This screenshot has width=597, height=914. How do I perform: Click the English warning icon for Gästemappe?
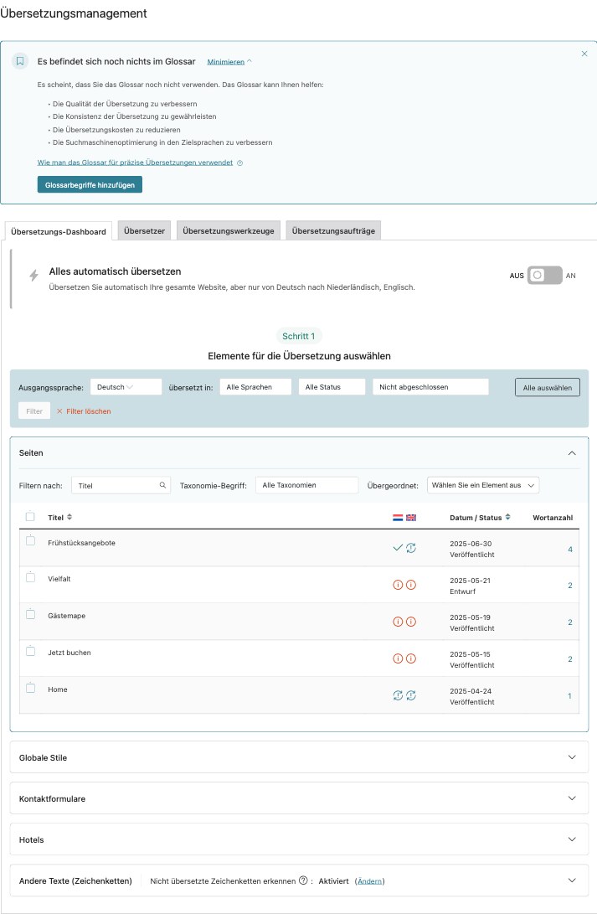coord(411,621)
